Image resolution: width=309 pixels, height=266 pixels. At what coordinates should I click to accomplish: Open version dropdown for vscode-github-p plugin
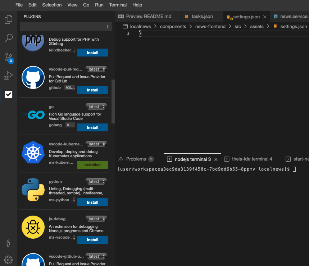pyautogui.click(x=96, y=256)
